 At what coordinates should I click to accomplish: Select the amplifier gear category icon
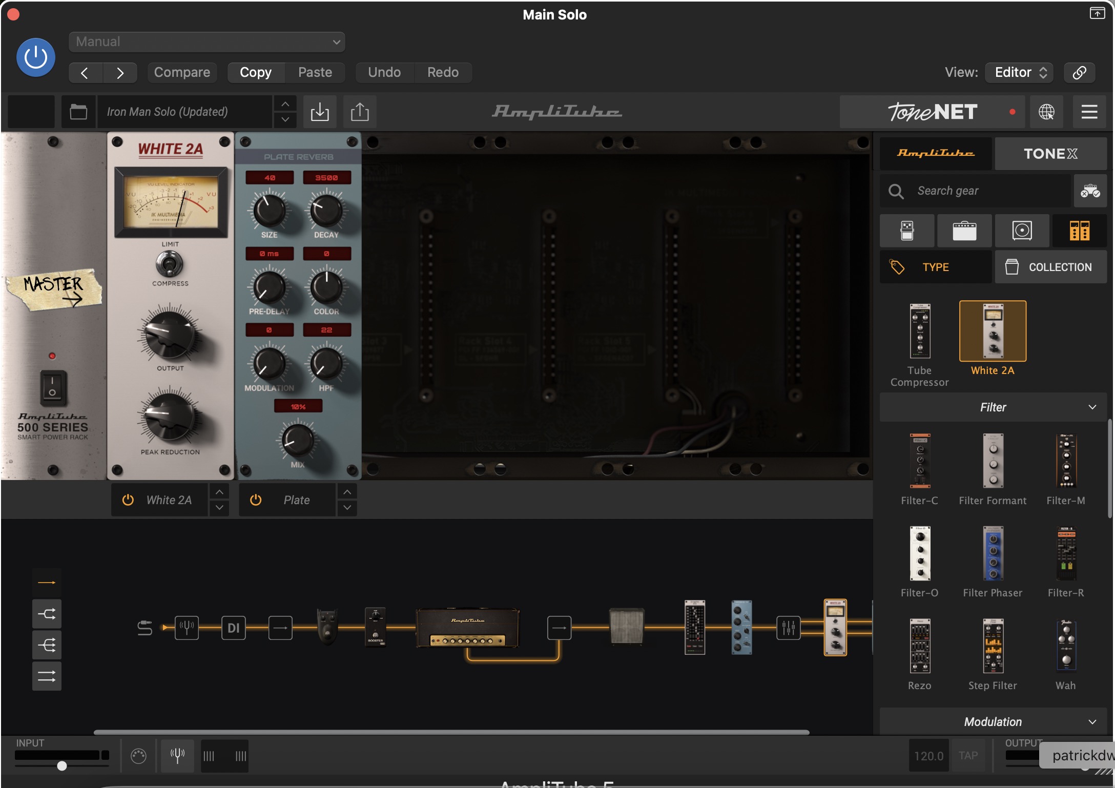pos(964,231)
